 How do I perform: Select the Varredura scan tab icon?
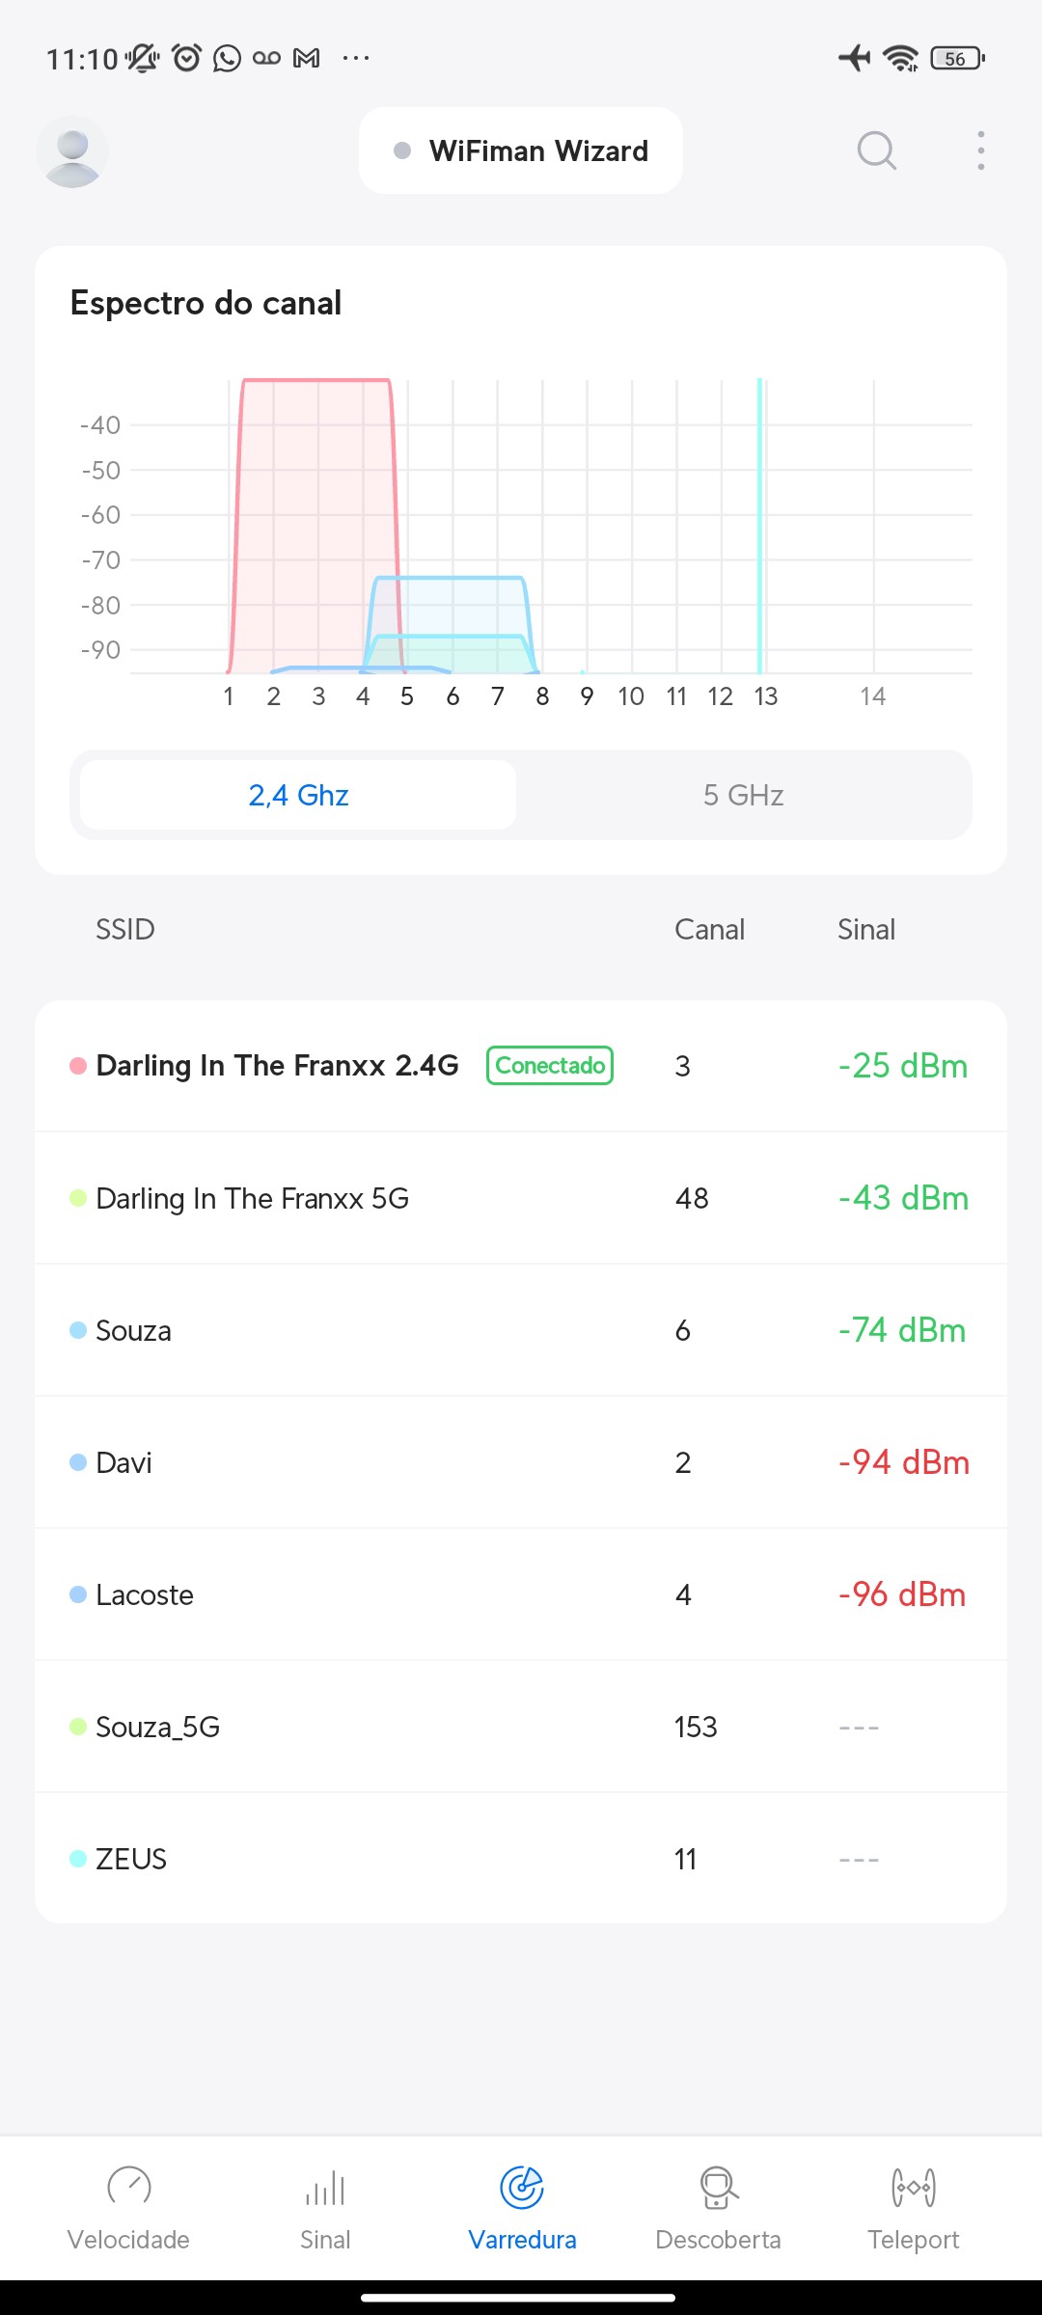click(522, 2188)
